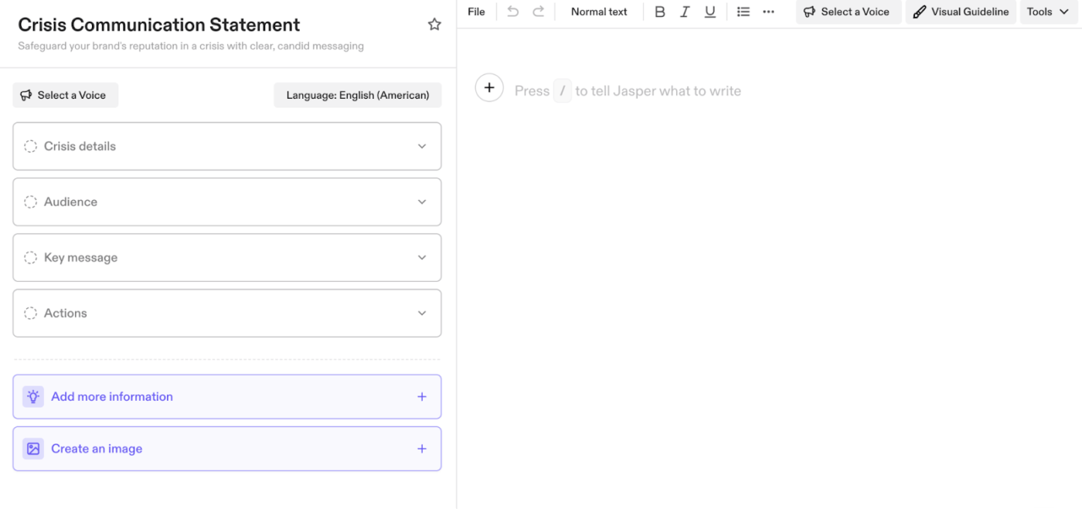Click the Crisis details label
Image resolution: width=1082 pixels, height=509 pixels.
[80, 146]
